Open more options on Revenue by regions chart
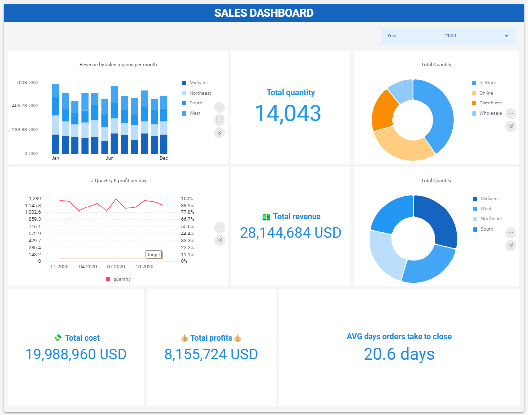 (x=219, y=107)
